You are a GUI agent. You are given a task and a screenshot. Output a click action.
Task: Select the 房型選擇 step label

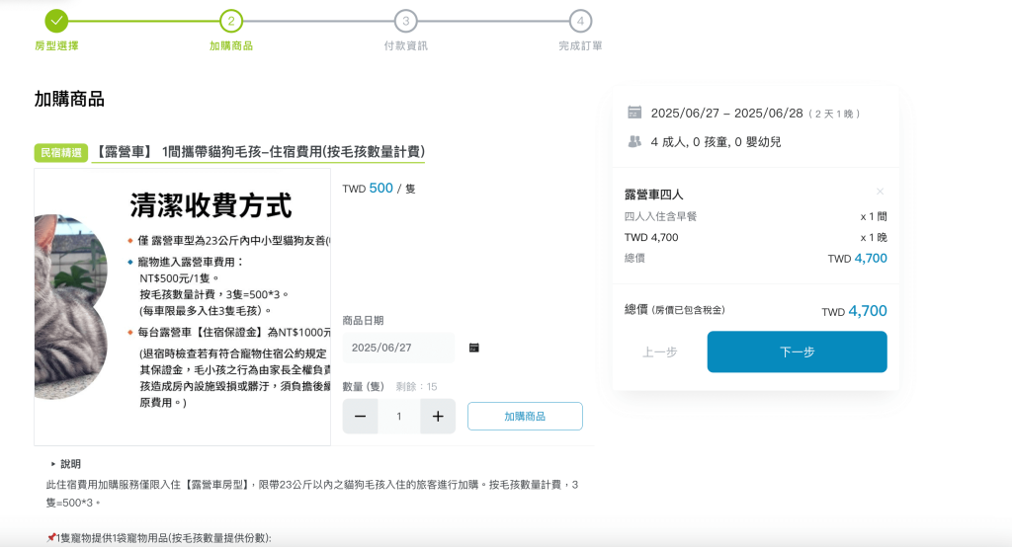(x=56, y=45)
